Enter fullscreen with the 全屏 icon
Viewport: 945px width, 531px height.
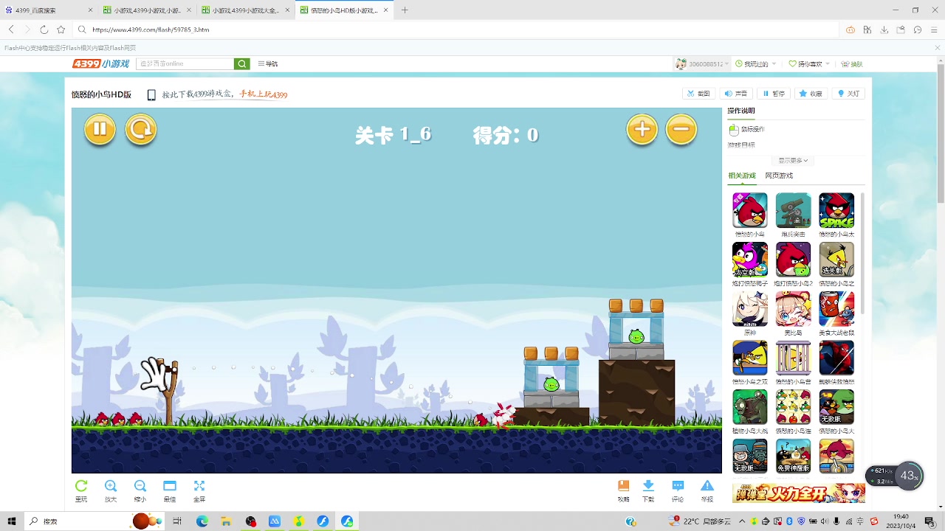[199, 490]
